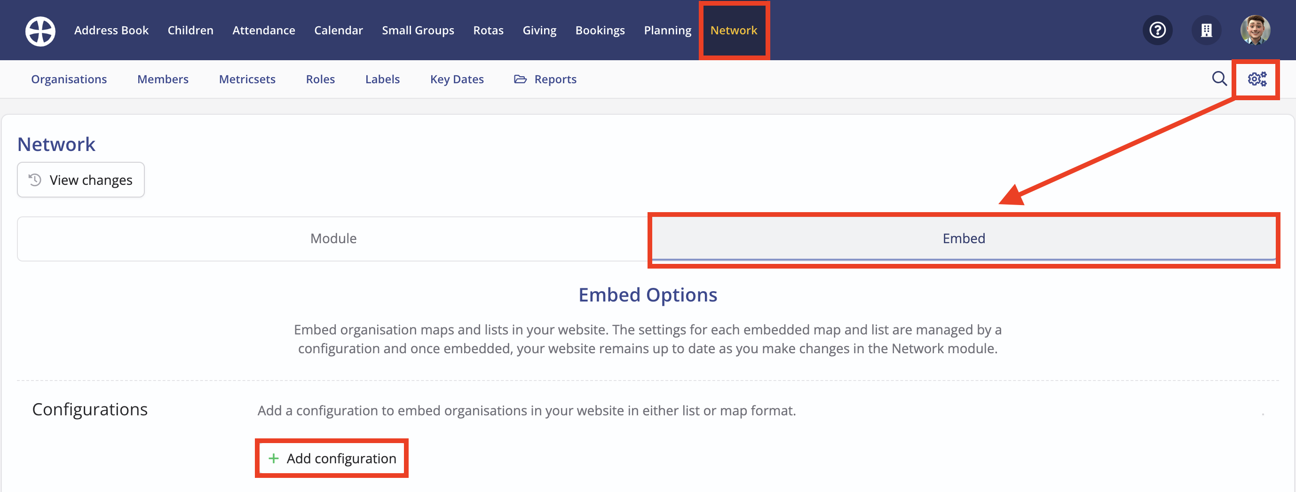Open the user avatar profile menu

coord(1255,30)
